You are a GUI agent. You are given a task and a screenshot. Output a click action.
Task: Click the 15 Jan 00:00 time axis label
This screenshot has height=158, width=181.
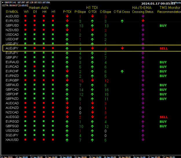tap(66, 157)
